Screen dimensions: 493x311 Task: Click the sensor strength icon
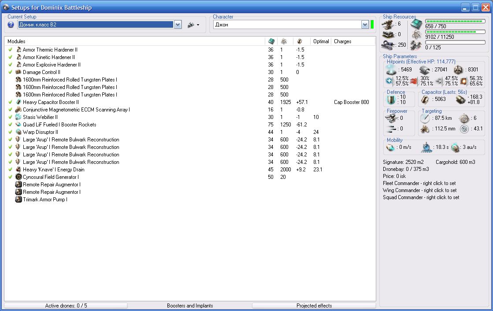[x=464, y=129]
